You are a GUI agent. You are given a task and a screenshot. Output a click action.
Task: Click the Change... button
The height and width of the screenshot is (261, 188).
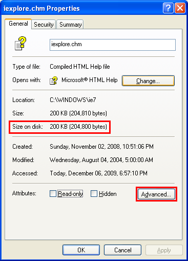pyautogui.click(x=148, y=81)
